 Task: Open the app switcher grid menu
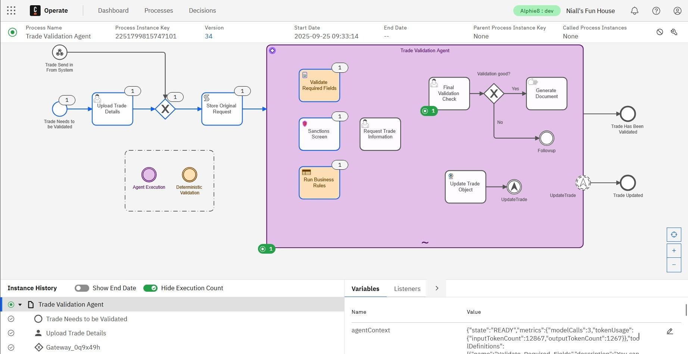pyautogui.click(x=11, y=10)
